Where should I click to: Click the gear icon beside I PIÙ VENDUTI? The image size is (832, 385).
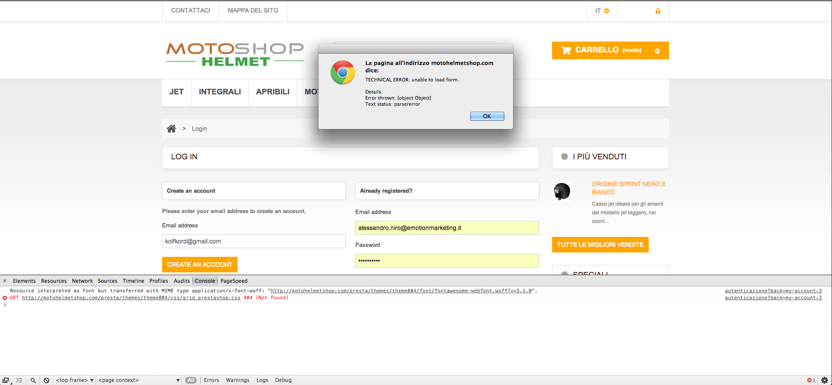click(564, 156)
